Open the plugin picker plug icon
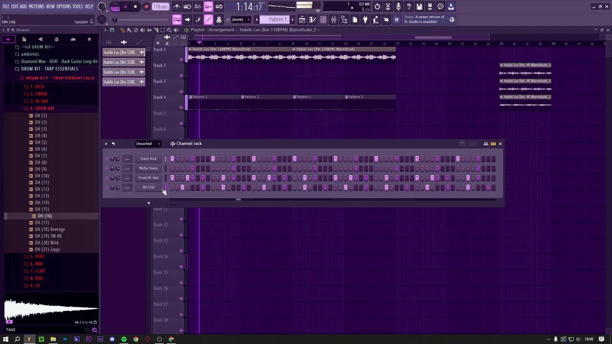Viewport: 612px width, 344px height. (x=365, y=20)
